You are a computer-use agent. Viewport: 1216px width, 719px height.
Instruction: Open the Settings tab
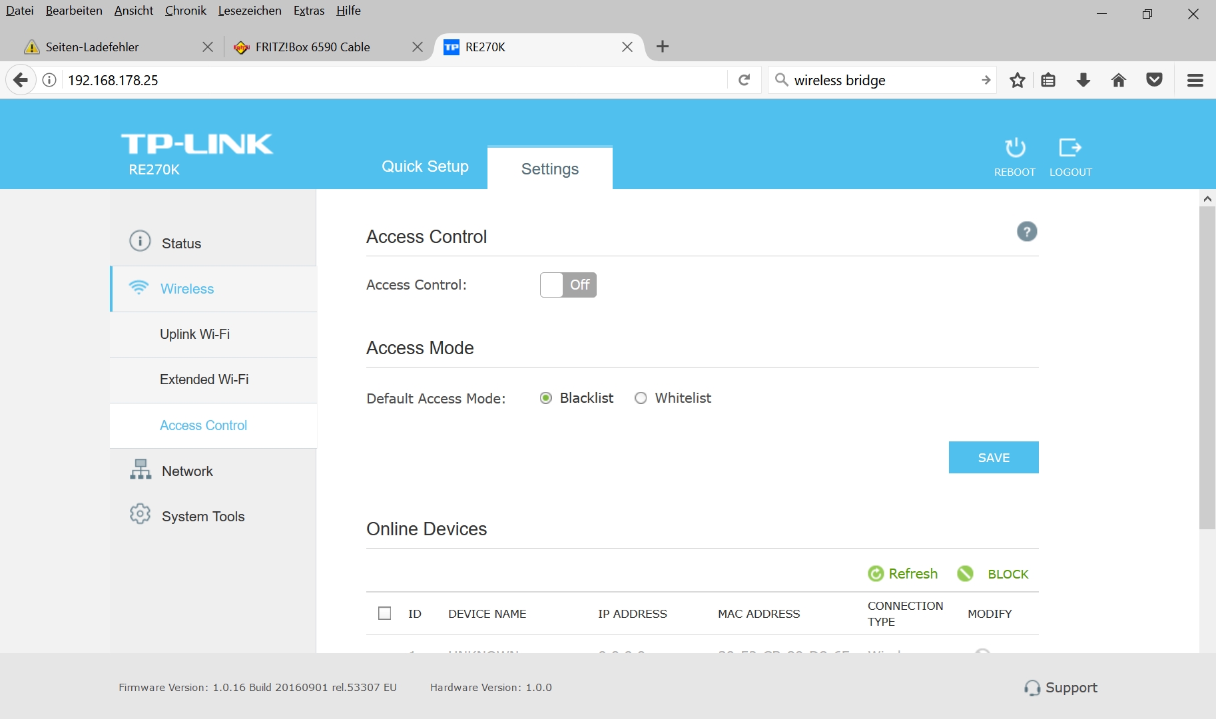550,168
